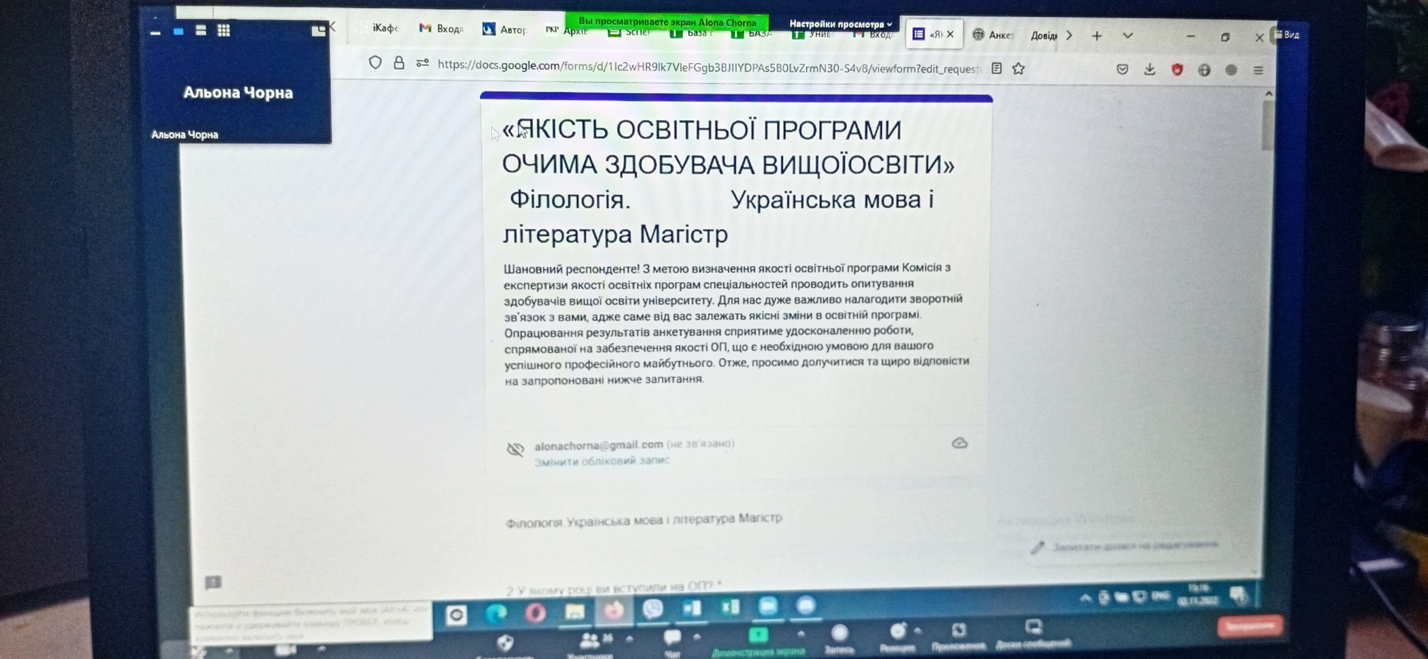Screen dimensions: 1428x659
Task: Click the tracking protection shield icon
Action: (x=375, y=63)
